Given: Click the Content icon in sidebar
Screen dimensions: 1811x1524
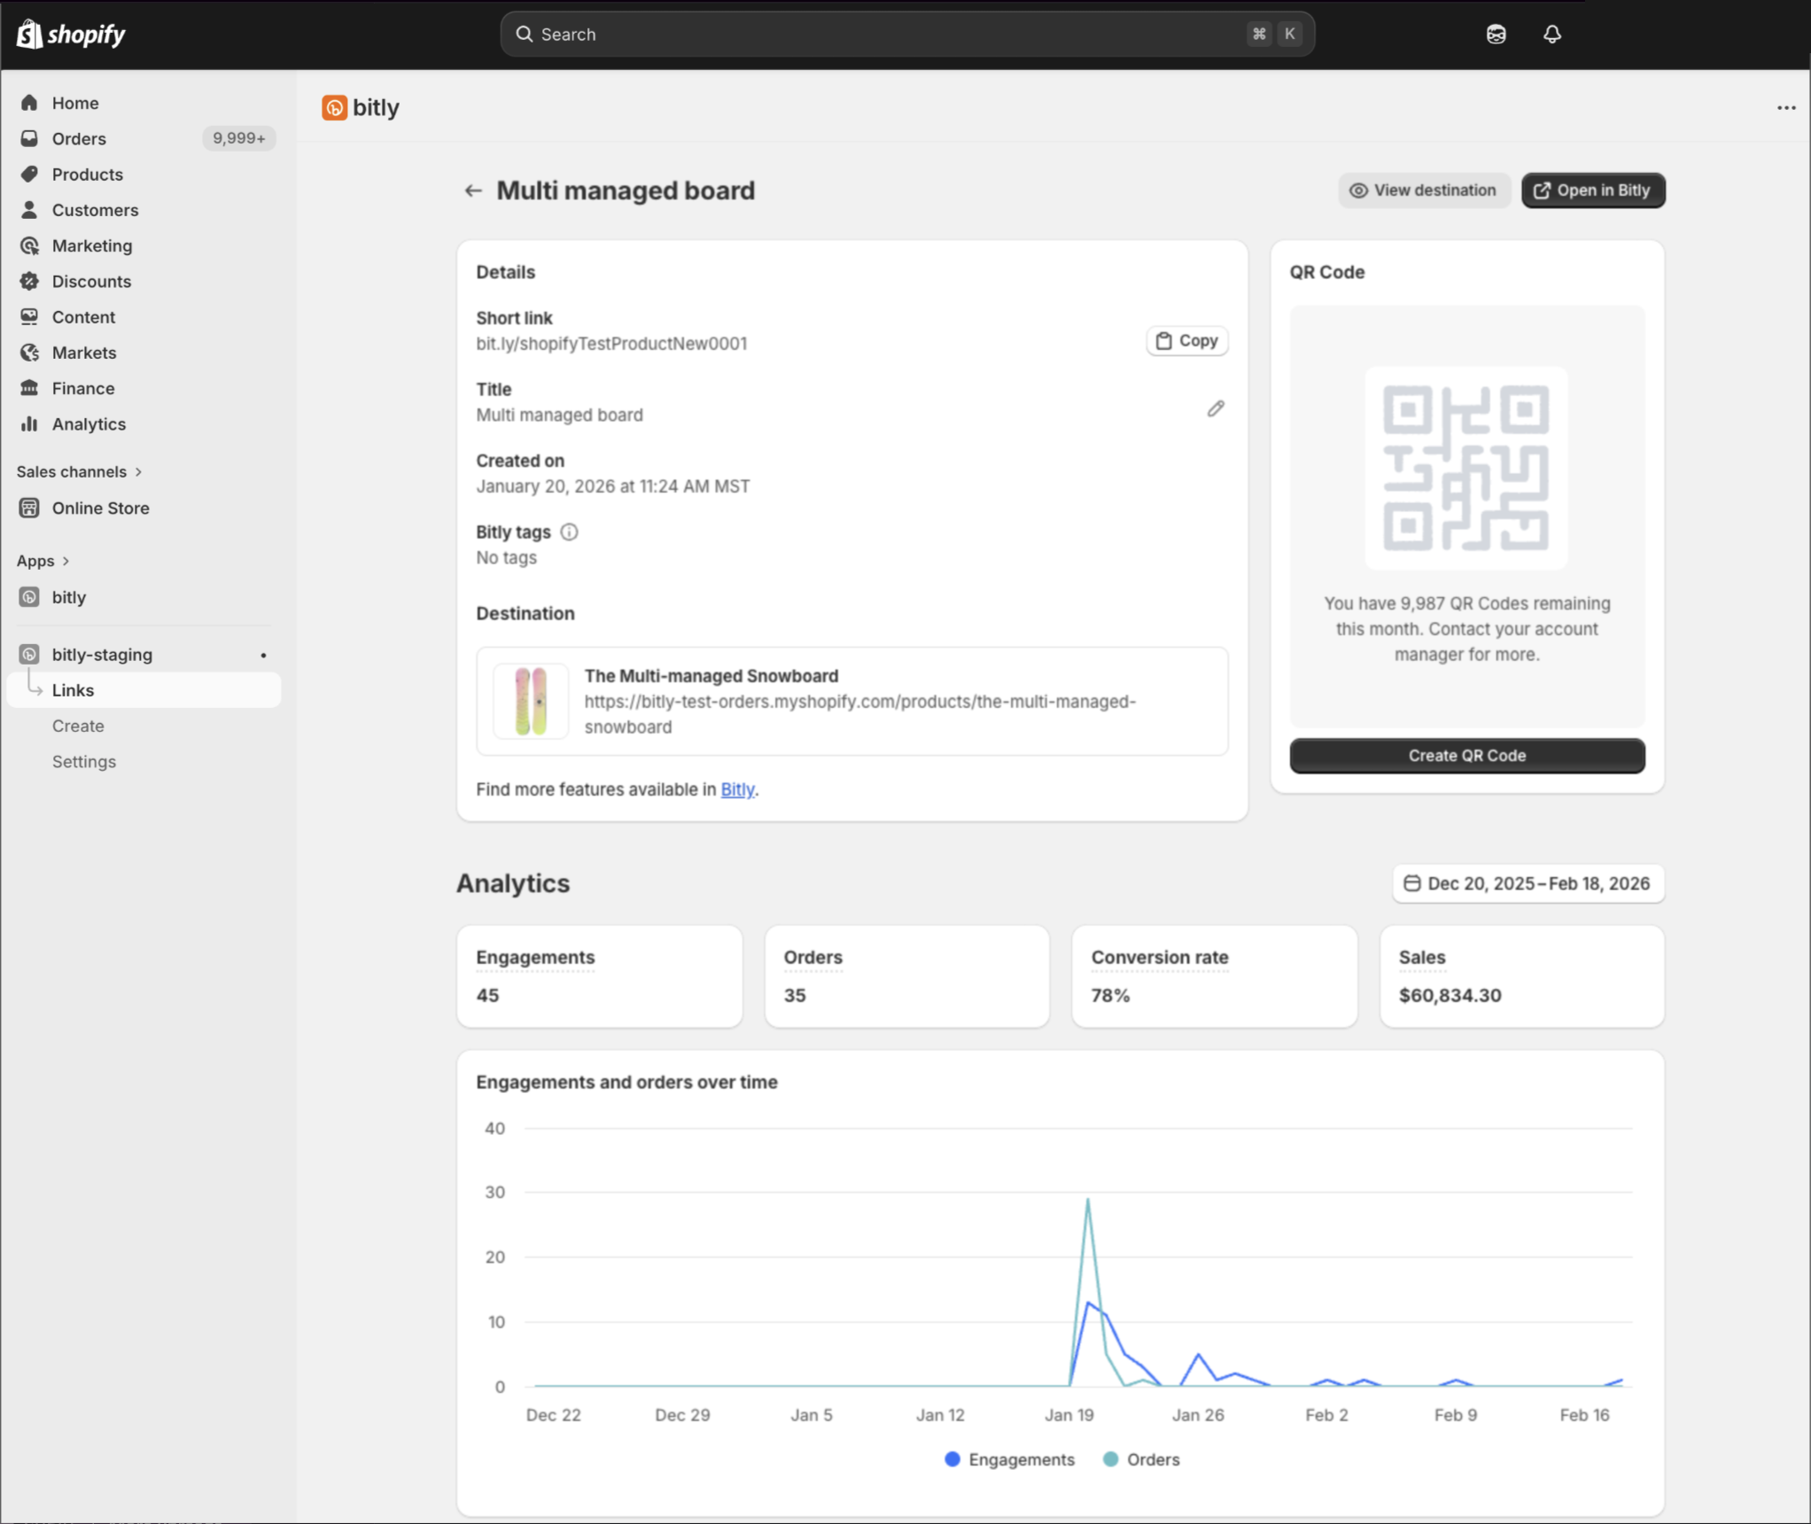Looking at the screenshot, I should point(29,316).
